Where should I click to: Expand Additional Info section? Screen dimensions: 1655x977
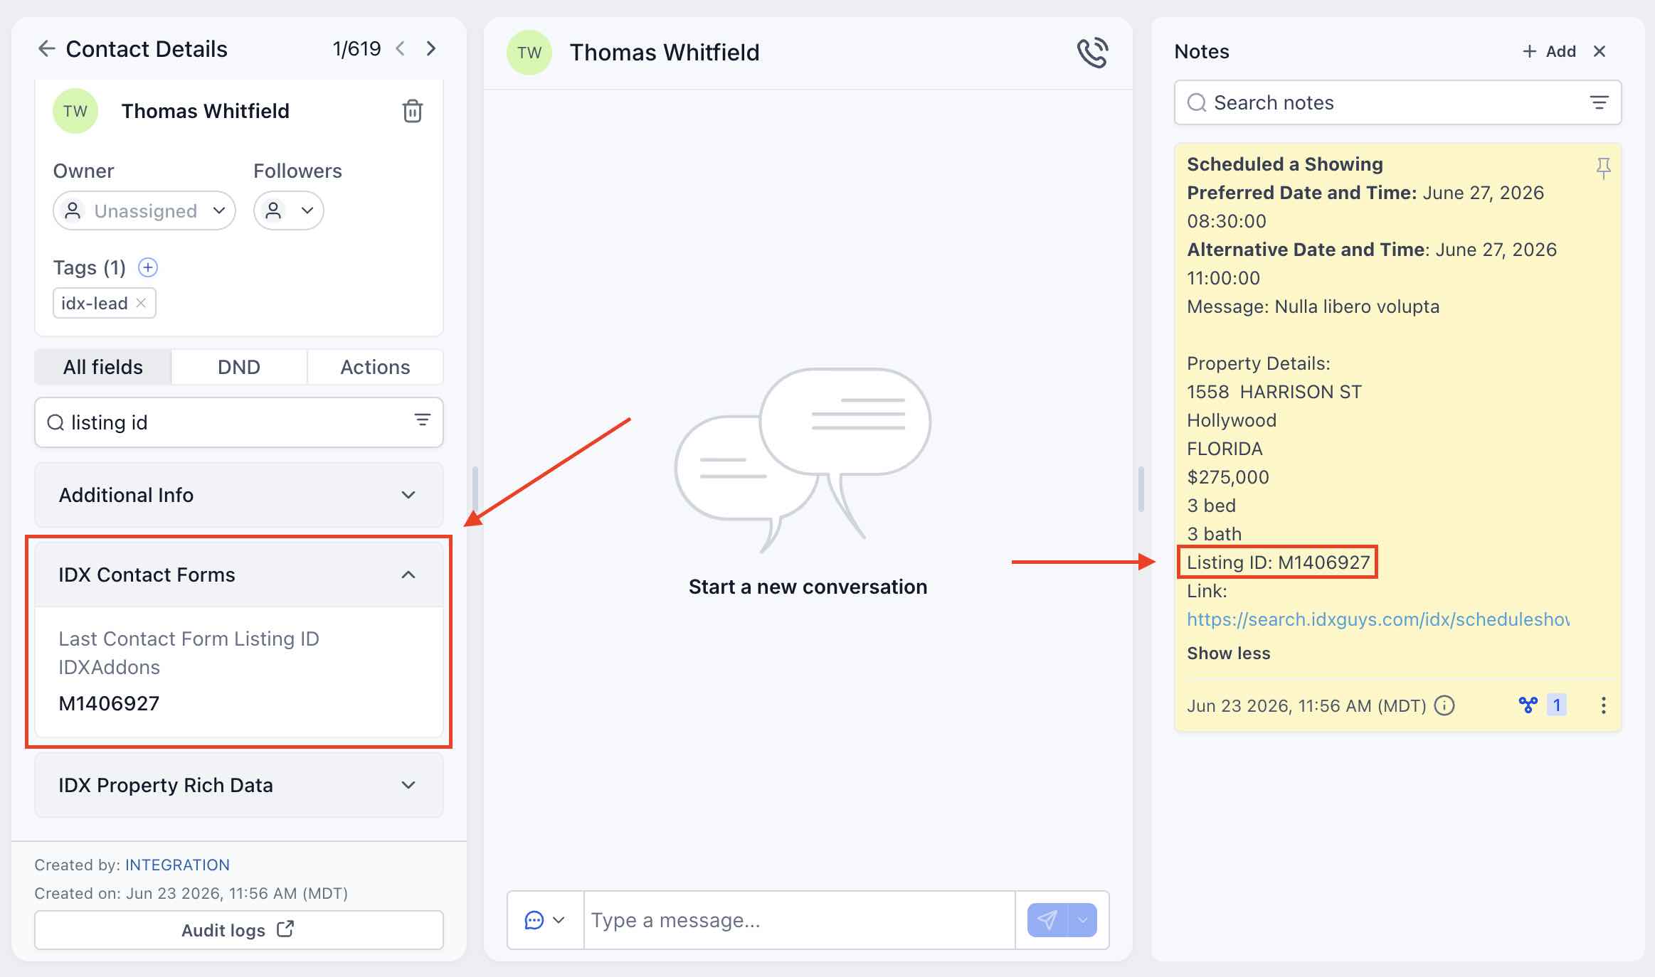[x=239, y=495]
